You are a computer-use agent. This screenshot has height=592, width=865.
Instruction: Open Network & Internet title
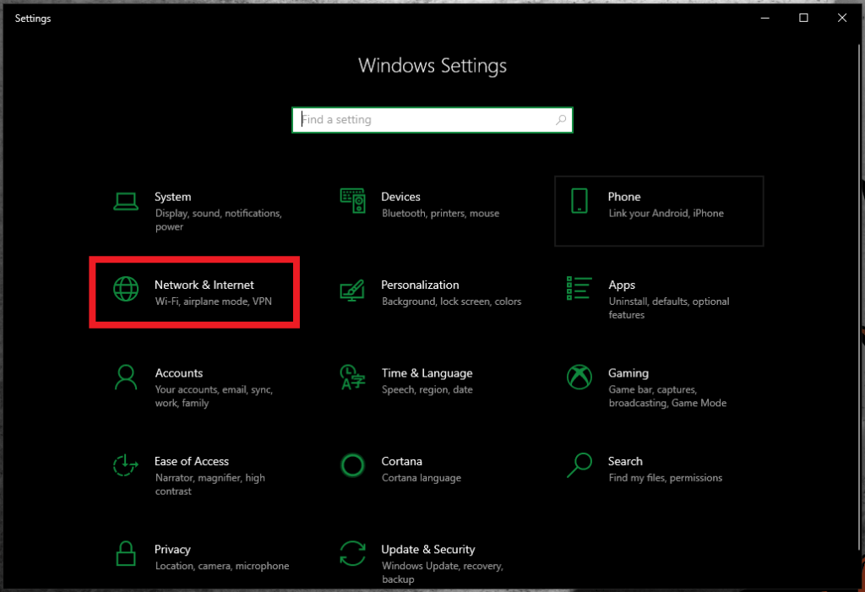(x=204, y=285)
